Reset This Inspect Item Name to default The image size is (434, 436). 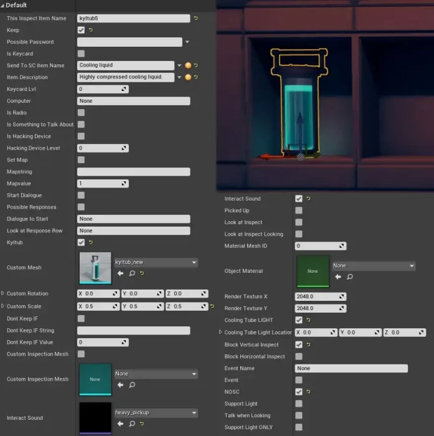197,19
